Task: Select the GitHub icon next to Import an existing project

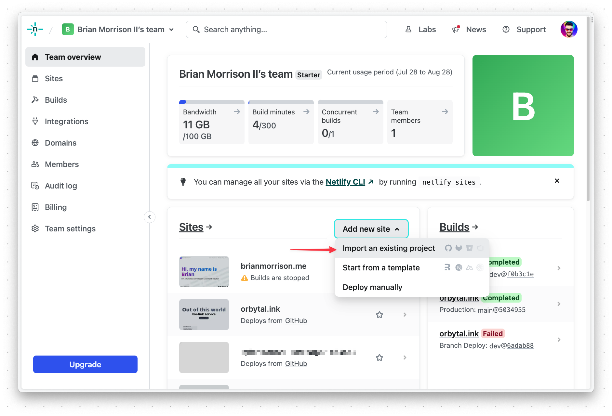Action: 448,248
